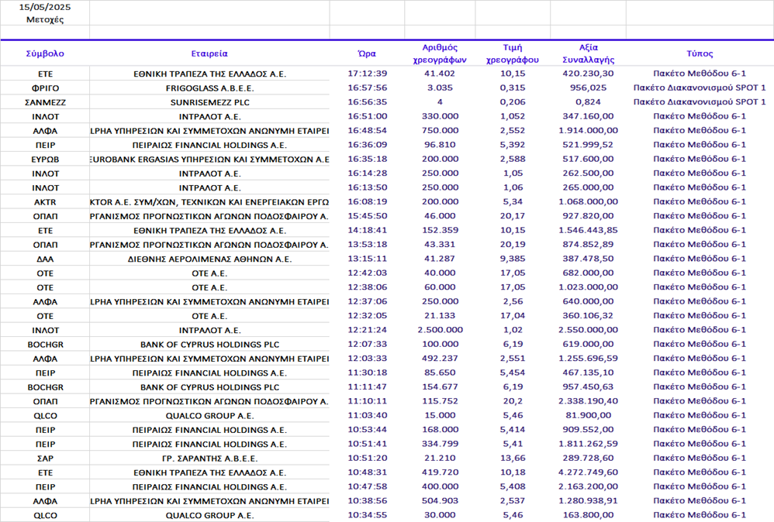This screenshot has height=522, width=774.
Task: Select the value 81.900,00
Action: [589, 417]
